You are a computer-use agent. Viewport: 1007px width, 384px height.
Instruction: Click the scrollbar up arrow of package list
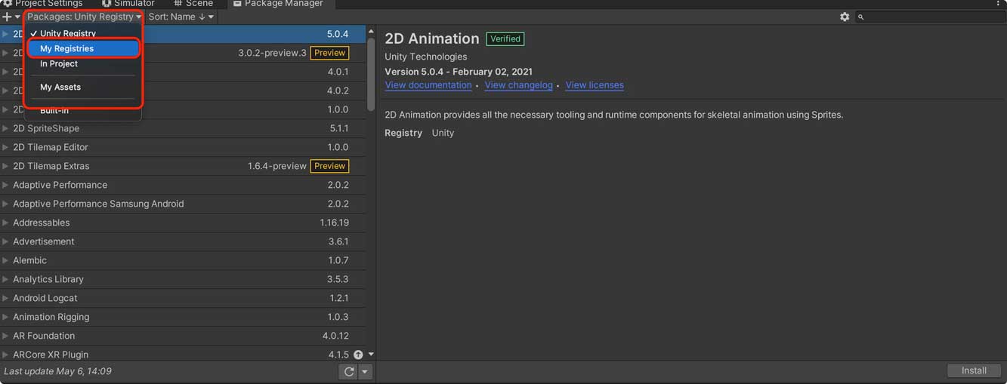(x=371, y=32)
